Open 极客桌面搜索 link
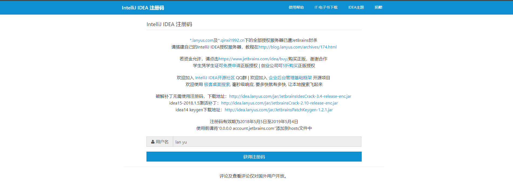The height and width of the screenshot is (192, 513). (217, 85)
